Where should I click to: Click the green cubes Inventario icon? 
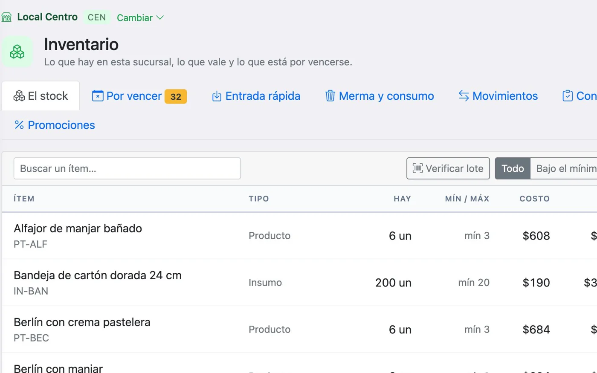17,52
